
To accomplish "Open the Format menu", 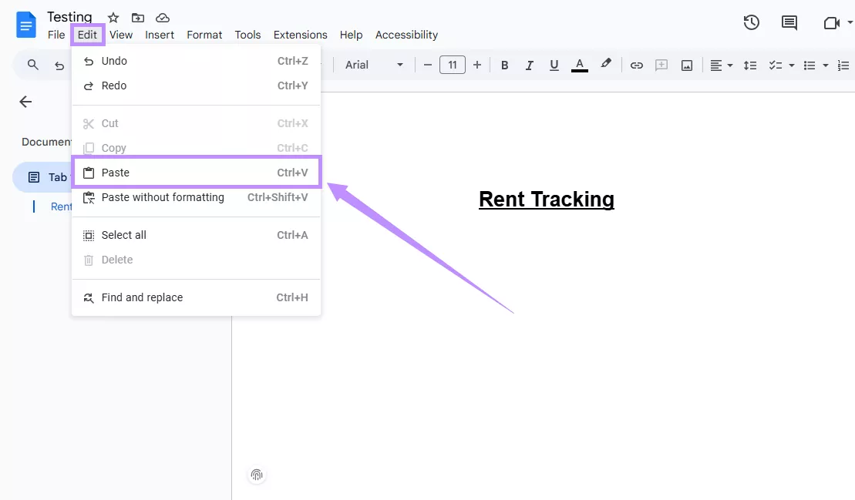I will point(204,35).
